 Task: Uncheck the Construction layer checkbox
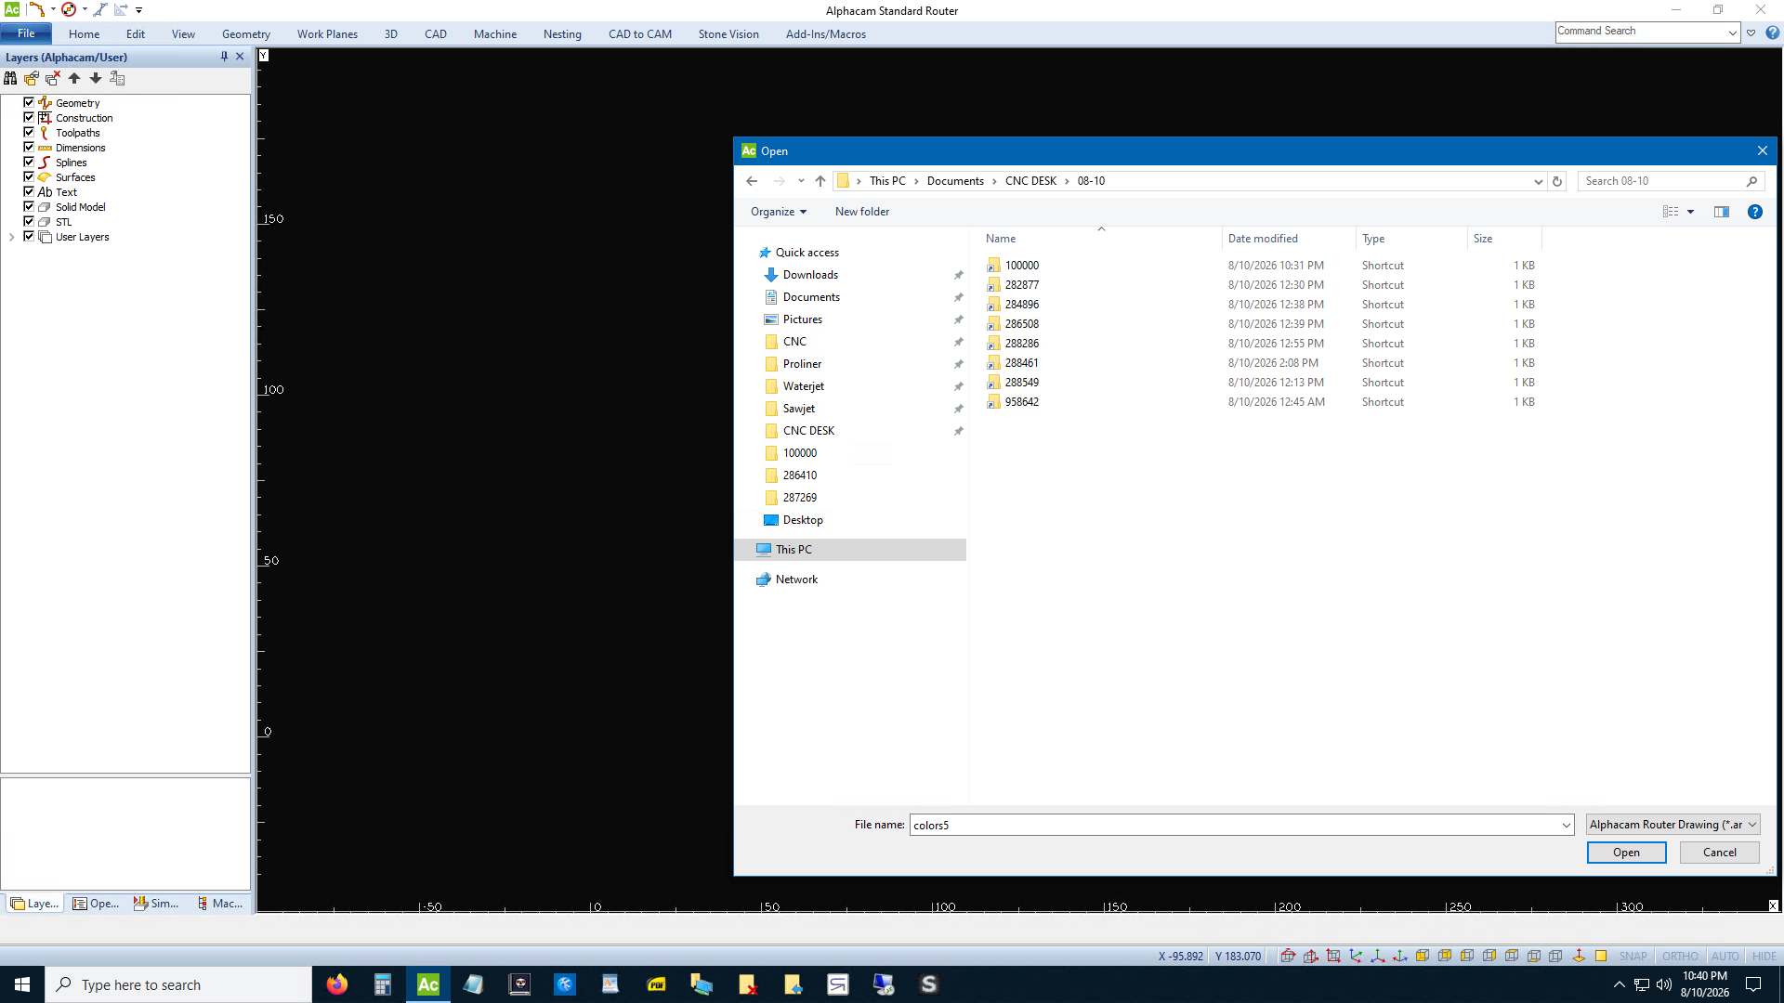click(x=29, y=118)
